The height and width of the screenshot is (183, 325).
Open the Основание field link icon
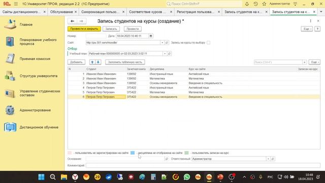[x=167, y=159]
